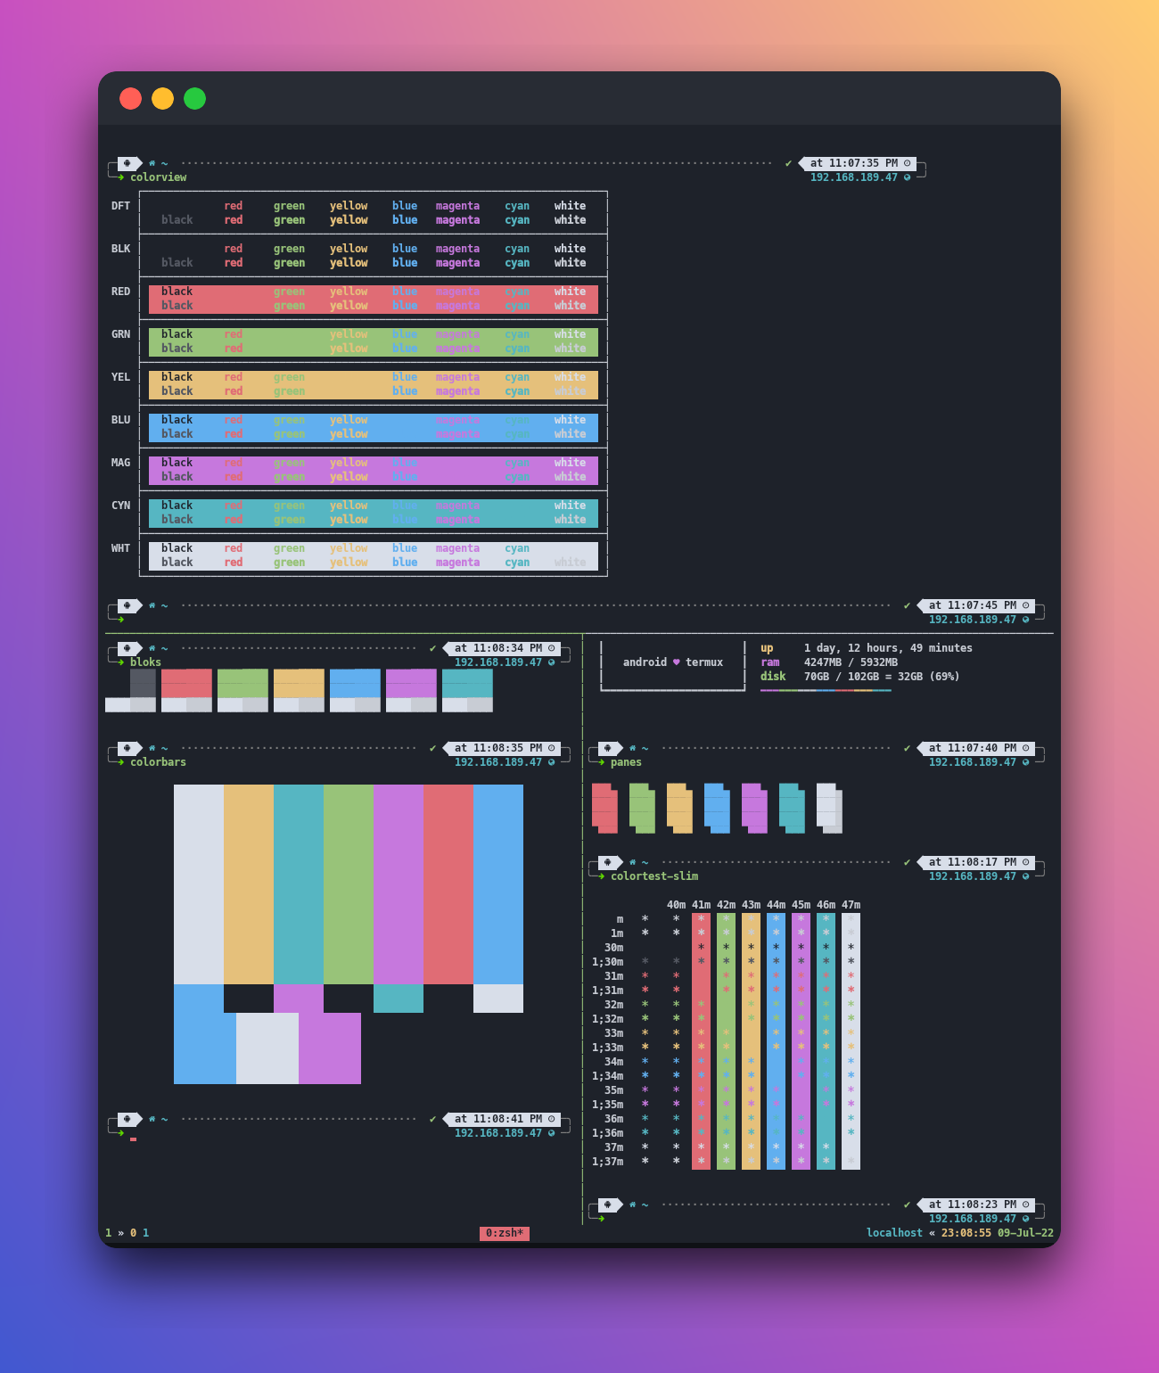Click the android icon beside the bloks prompt
The height and width of the screenshot is (1373, 1159).
pyautogui.click(x=127, y=648)
